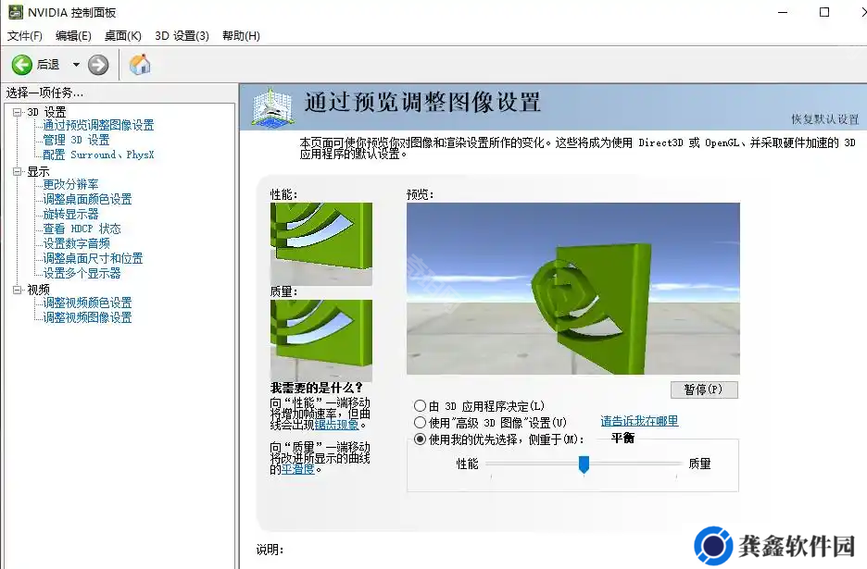Select 旋转显示器 in the tree
867x569 pixels.
[x=70, y=214]
